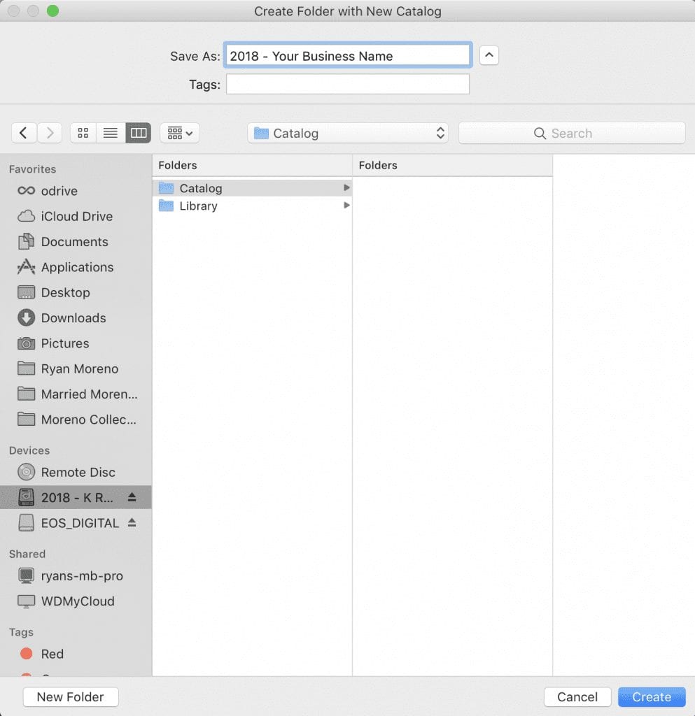
Task: Open iCloud Drive in sidebar
Action: tap(76, 216)
